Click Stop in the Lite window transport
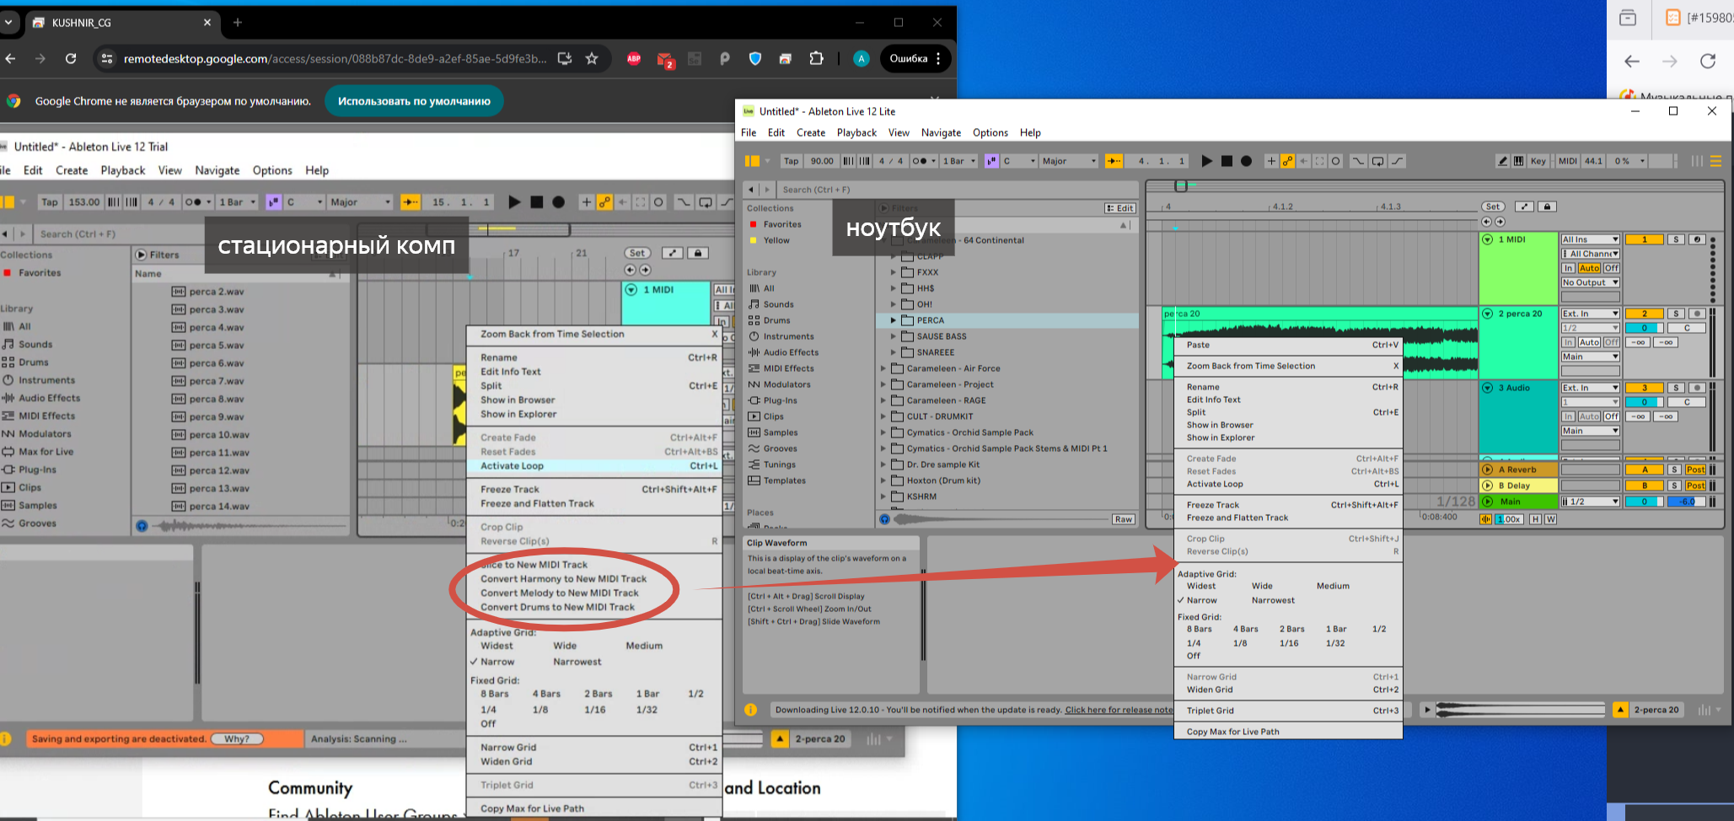 [1227, 161]
